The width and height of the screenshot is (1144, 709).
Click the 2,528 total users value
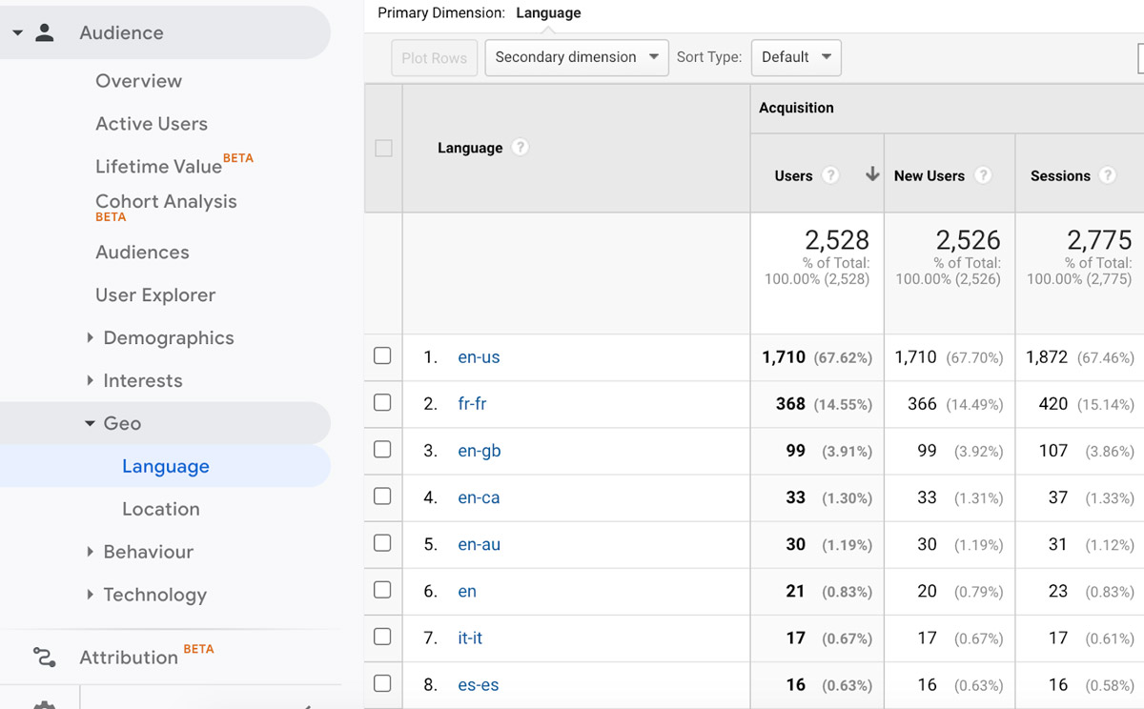pos(836,240)
